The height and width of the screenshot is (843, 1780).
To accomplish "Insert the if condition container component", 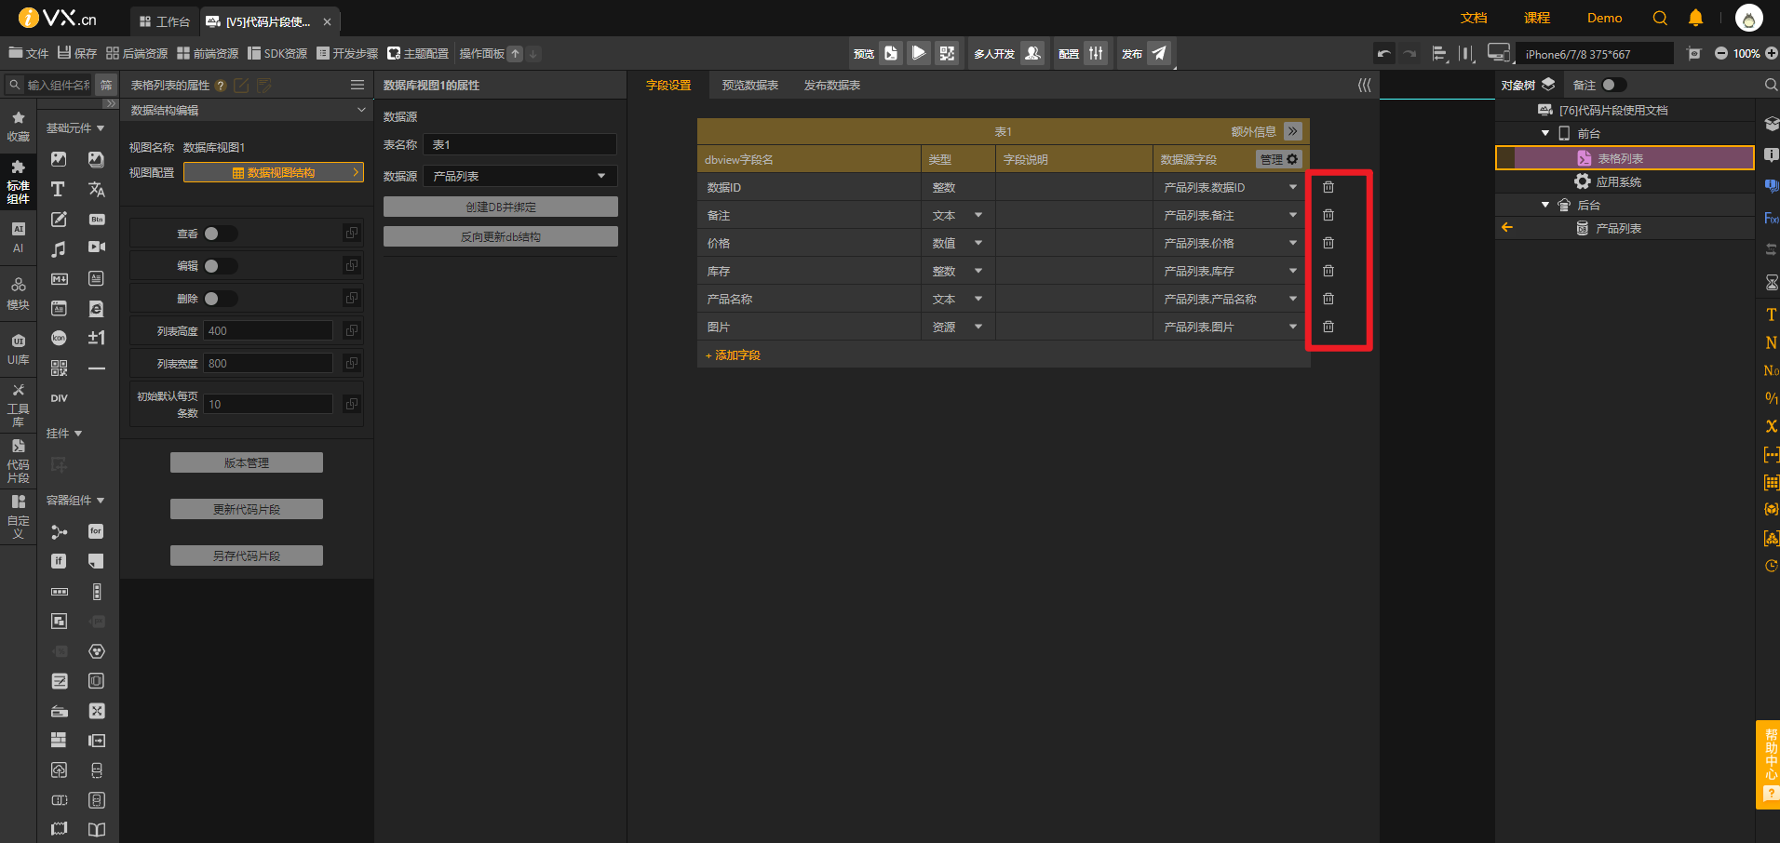I will pyautogui.click(x=59, y=561).
